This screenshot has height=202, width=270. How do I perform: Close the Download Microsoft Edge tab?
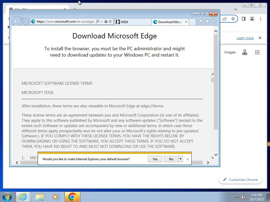(186, 22)
